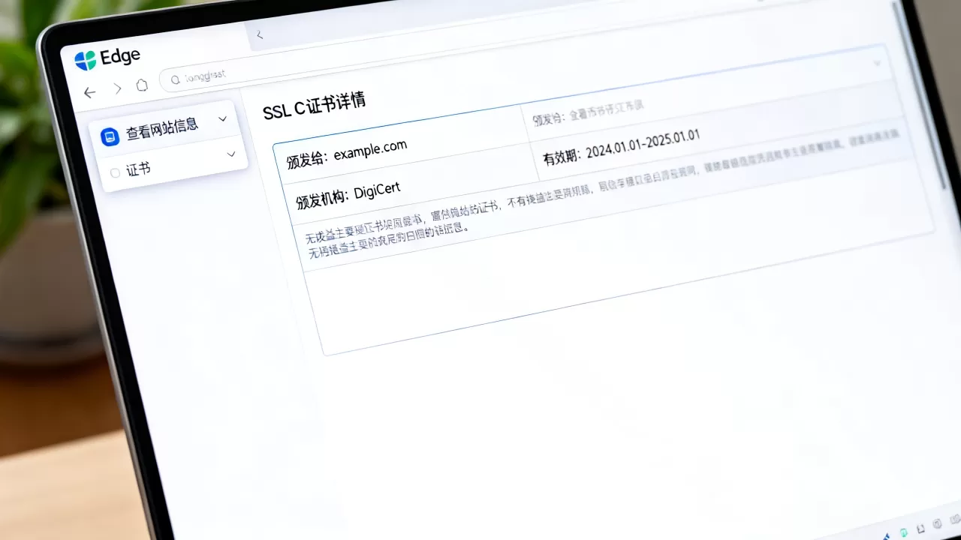Click the round gray system tray icon
Viewport: 961px width, 540px height.
pyautogui.click(x=937, y=523)
